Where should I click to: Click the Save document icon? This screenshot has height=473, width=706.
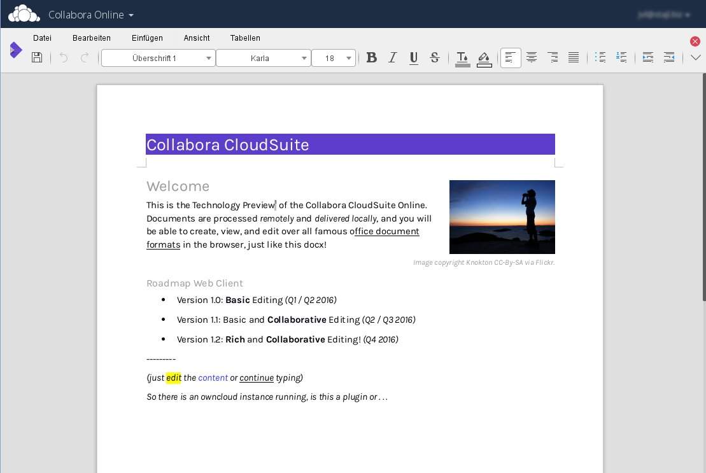click(x=37, y=58)
